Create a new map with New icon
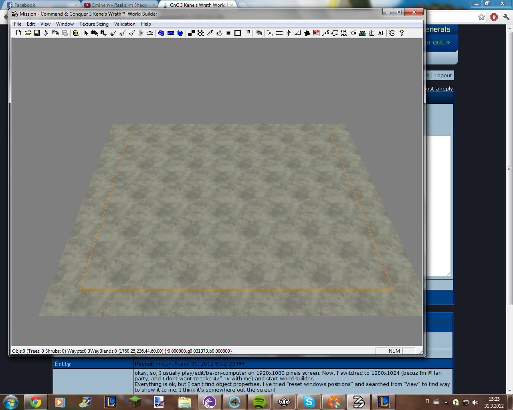Viewport: 513px width, 410px height. (x=18, y=33)
